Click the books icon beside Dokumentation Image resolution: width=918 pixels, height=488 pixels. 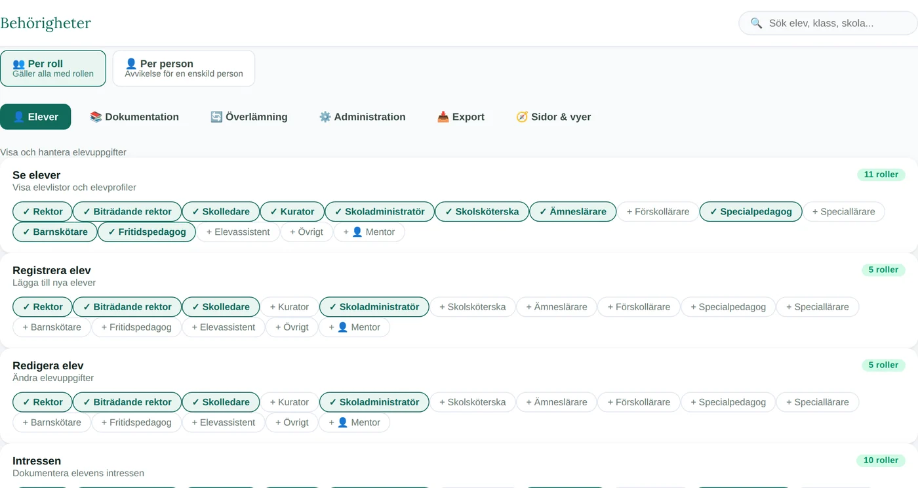point(96,117)
